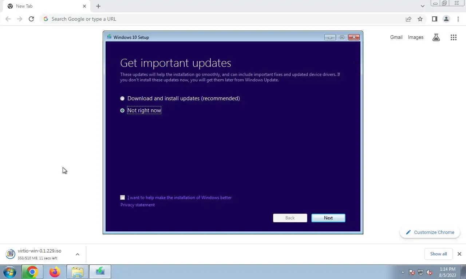Viewport: 466px width, 279px height.
Task: Click the disabled Back button in Setup
Action: pyautogui.click(x=290, y=218)
